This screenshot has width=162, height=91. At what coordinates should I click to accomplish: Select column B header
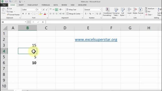[x=28, y=28]
